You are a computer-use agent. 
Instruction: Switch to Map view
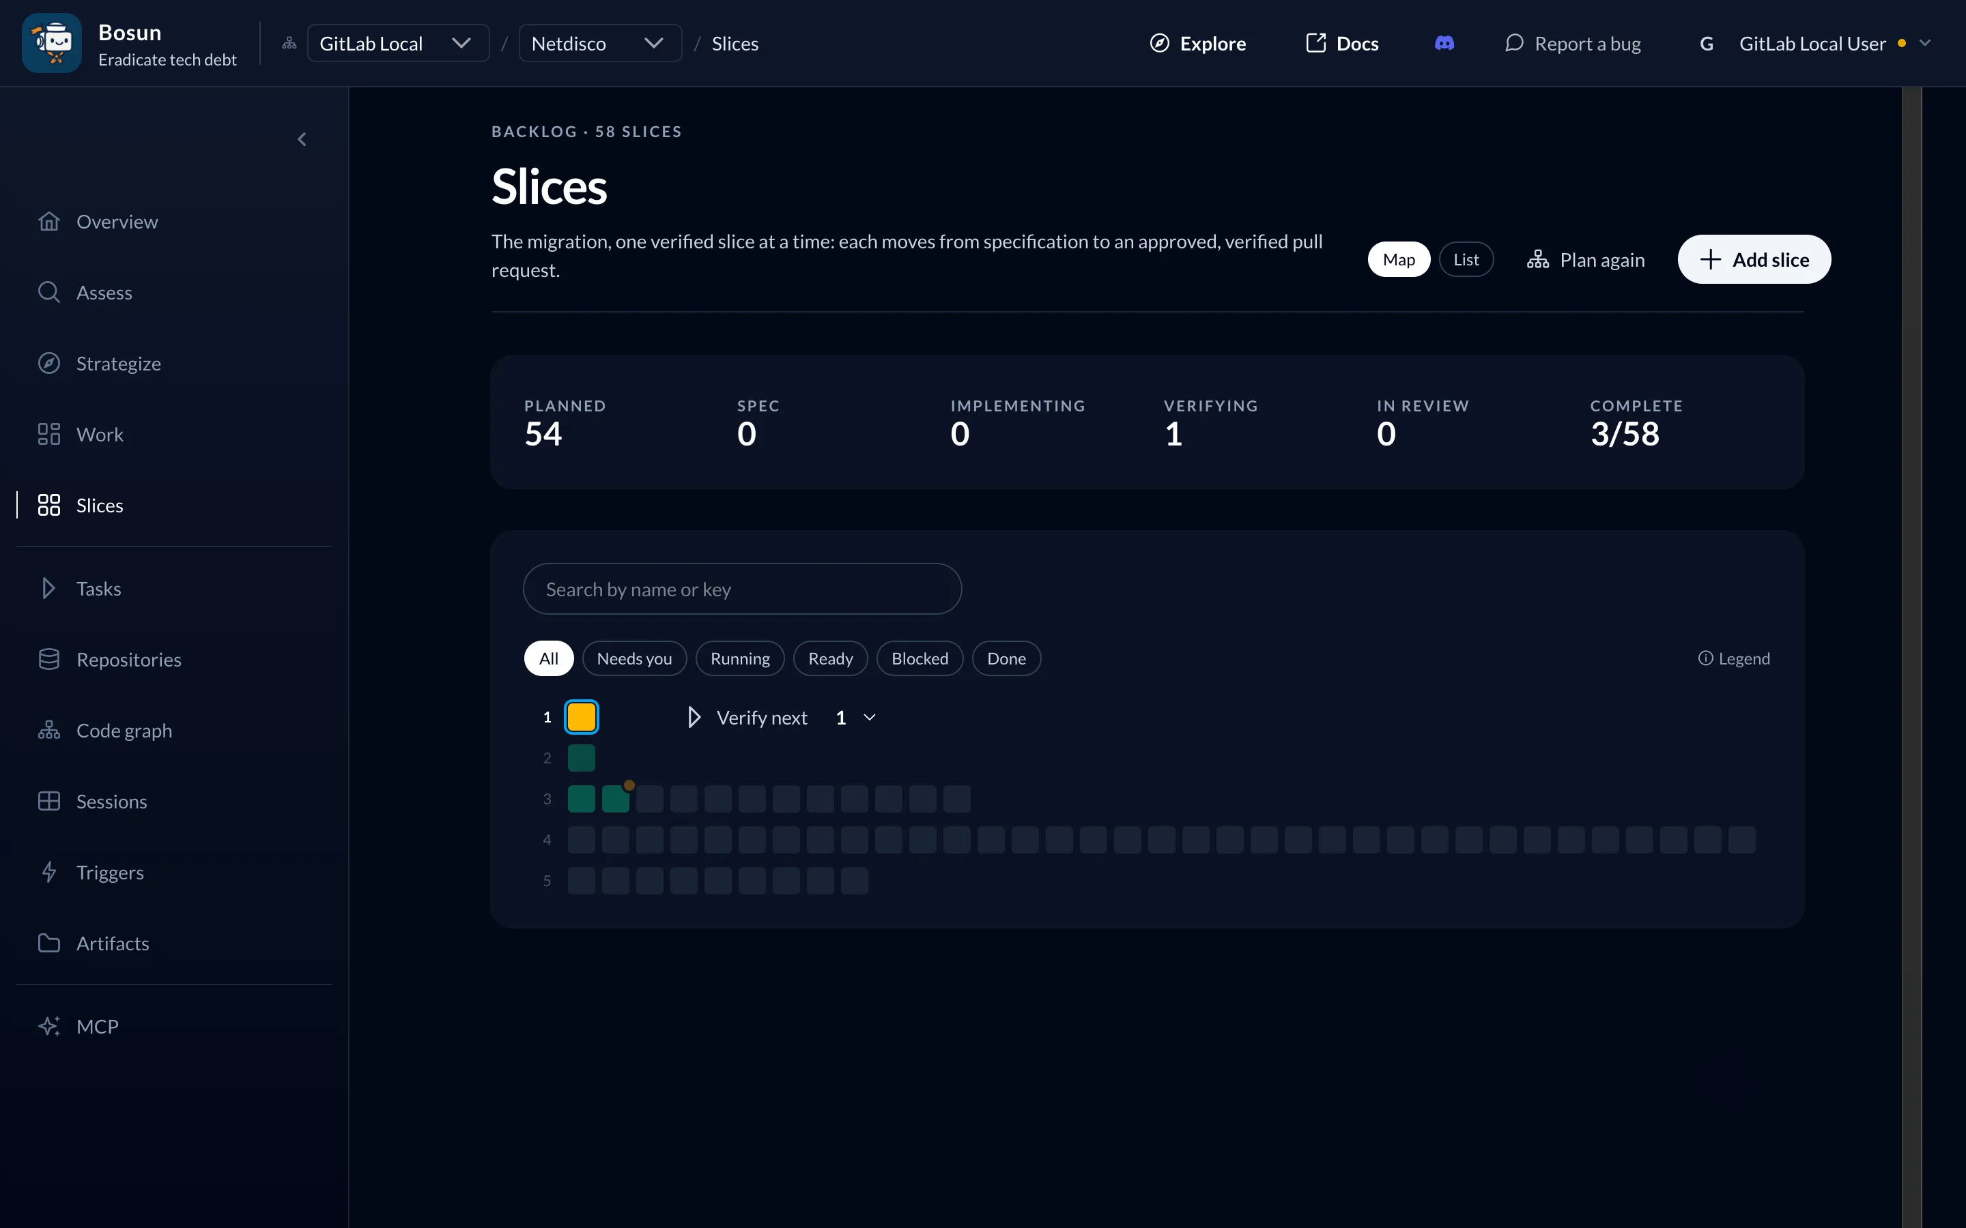point(1398,259)
